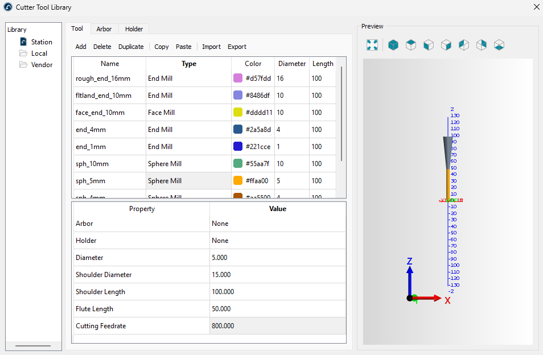Click Duplicate in the tool toolbar
This screenshot has width=543, height=355.
[131, 47]
